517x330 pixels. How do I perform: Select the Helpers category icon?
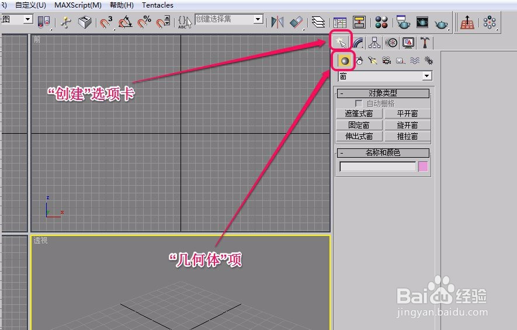click(400, 61)
